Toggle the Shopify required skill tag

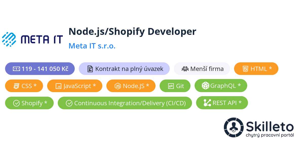click(29, 103)
